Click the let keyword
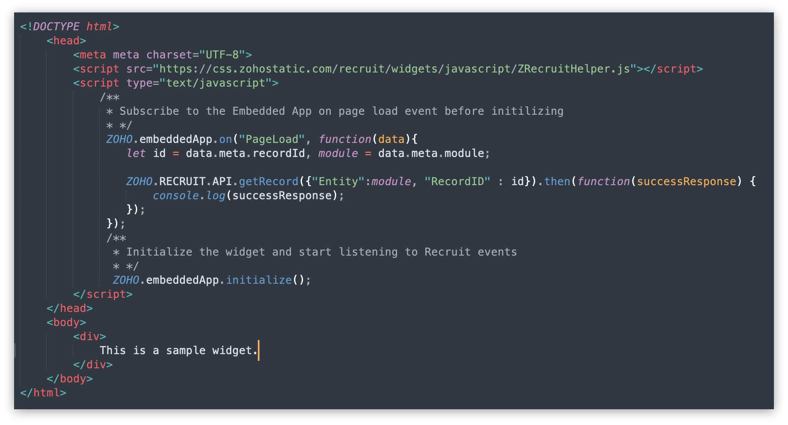The height and width of the screenshot is (425, 788). tap(136, 153)
